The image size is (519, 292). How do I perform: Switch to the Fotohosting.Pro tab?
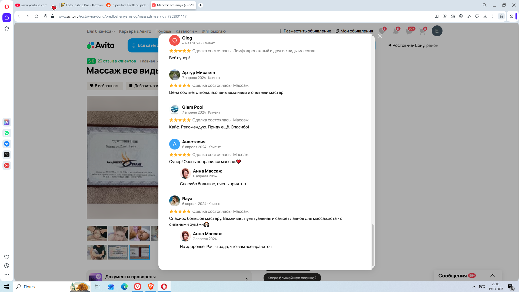point(82,5)
